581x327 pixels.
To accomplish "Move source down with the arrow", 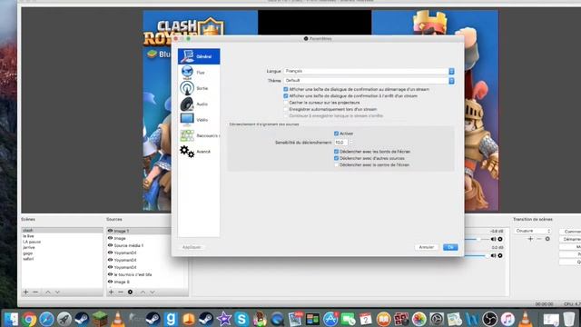I will click(153, 292).
